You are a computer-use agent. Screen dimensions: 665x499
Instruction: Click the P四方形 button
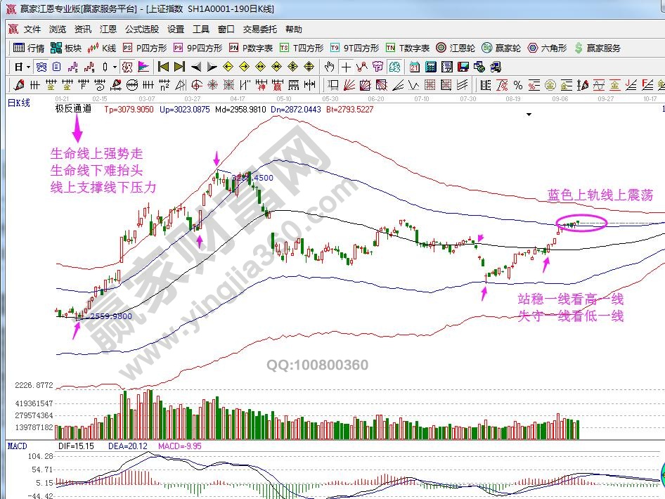pyautogui.click(x=145, y=48)
